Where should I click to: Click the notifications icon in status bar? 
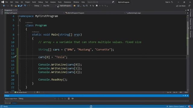click(x=189, y=106)
